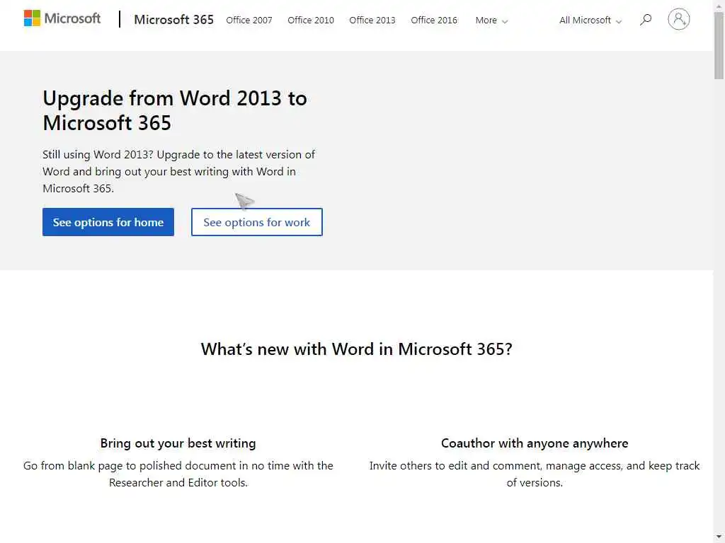Select the Office 2007 menu item
The image size is (725, 543).
coord(249,21)
